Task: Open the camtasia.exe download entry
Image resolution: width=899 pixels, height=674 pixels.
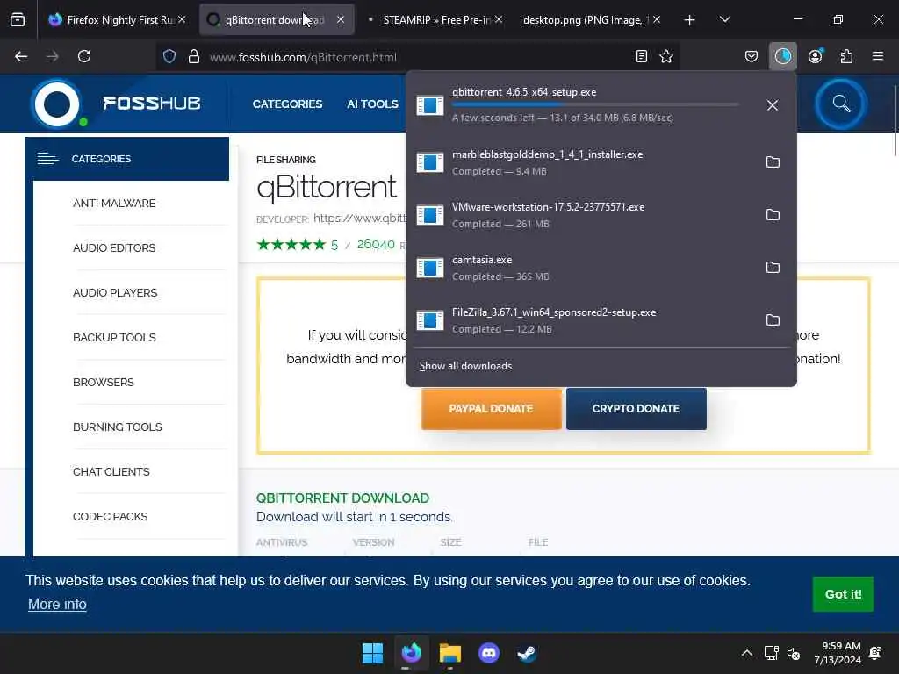Action: (x=585, y=268)
